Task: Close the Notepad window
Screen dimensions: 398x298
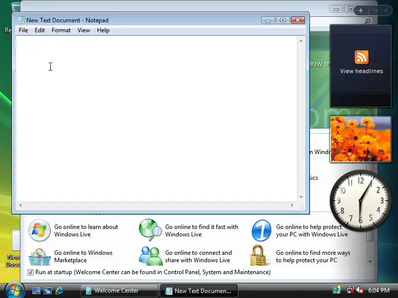Action: (298, 20)
